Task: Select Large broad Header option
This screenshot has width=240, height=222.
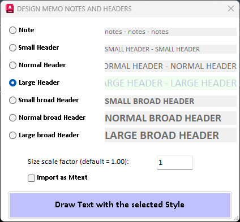Action: 12,135
